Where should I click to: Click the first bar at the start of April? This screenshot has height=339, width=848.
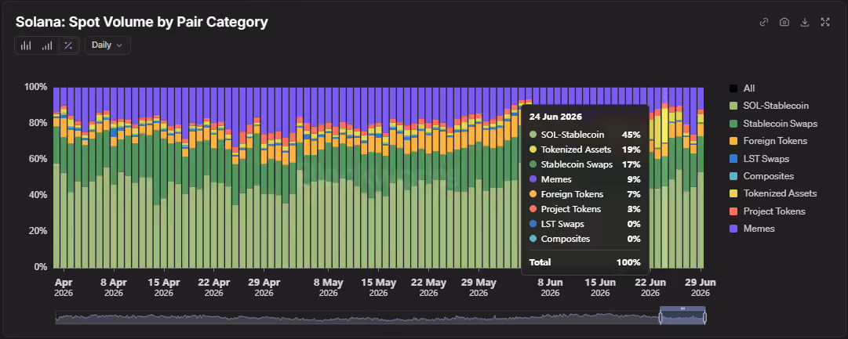pyautogui.click(x=56, y=178)
